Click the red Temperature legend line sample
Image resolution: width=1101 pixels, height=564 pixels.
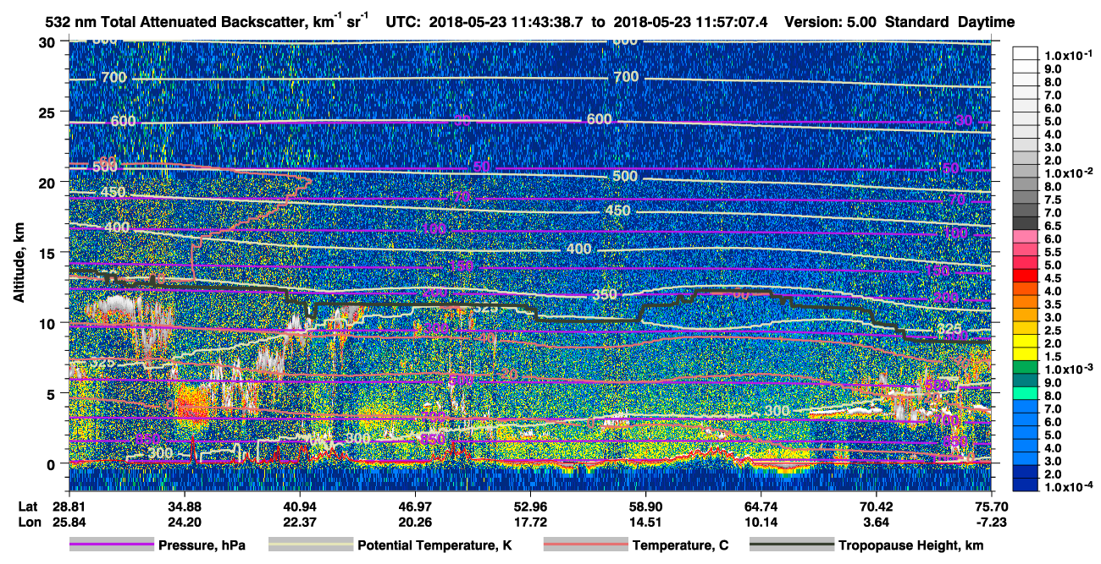(585, 545)
